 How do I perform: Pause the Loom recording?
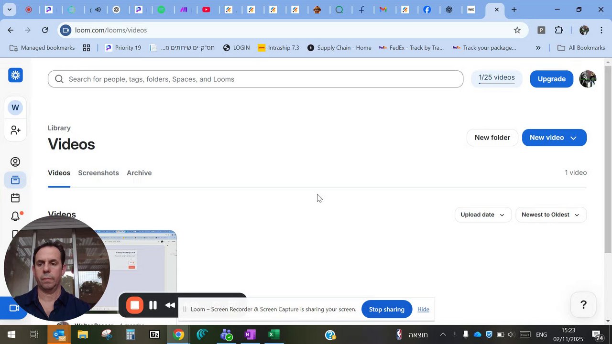[153, 305]
